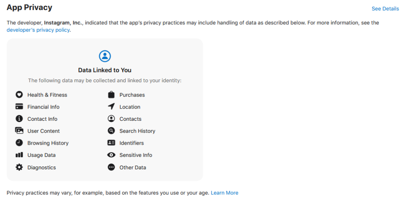Click the Contacts person icon

[111, 119]
